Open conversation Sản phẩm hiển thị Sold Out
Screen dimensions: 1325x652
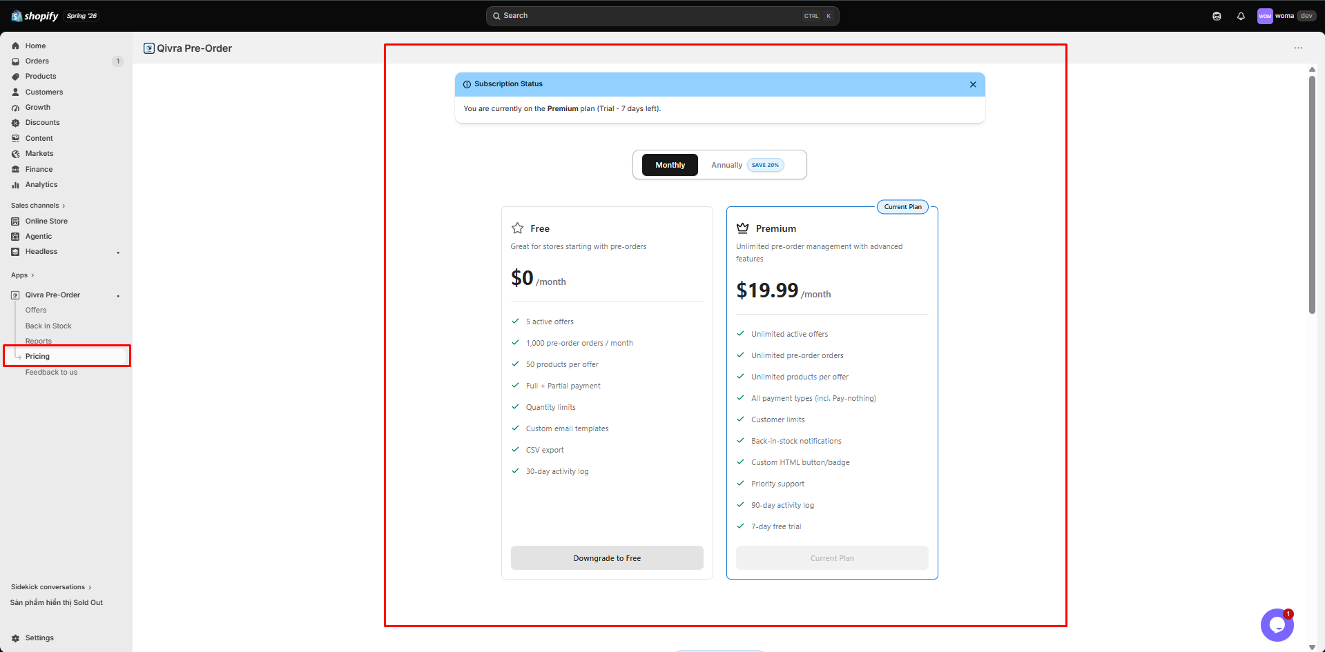click(x=57, y=602)
